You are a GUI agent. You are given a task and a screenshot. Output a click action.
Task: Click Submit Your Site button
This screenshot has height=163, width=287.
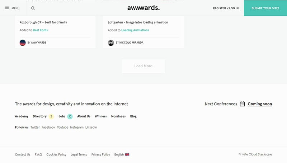click(265, 8)
